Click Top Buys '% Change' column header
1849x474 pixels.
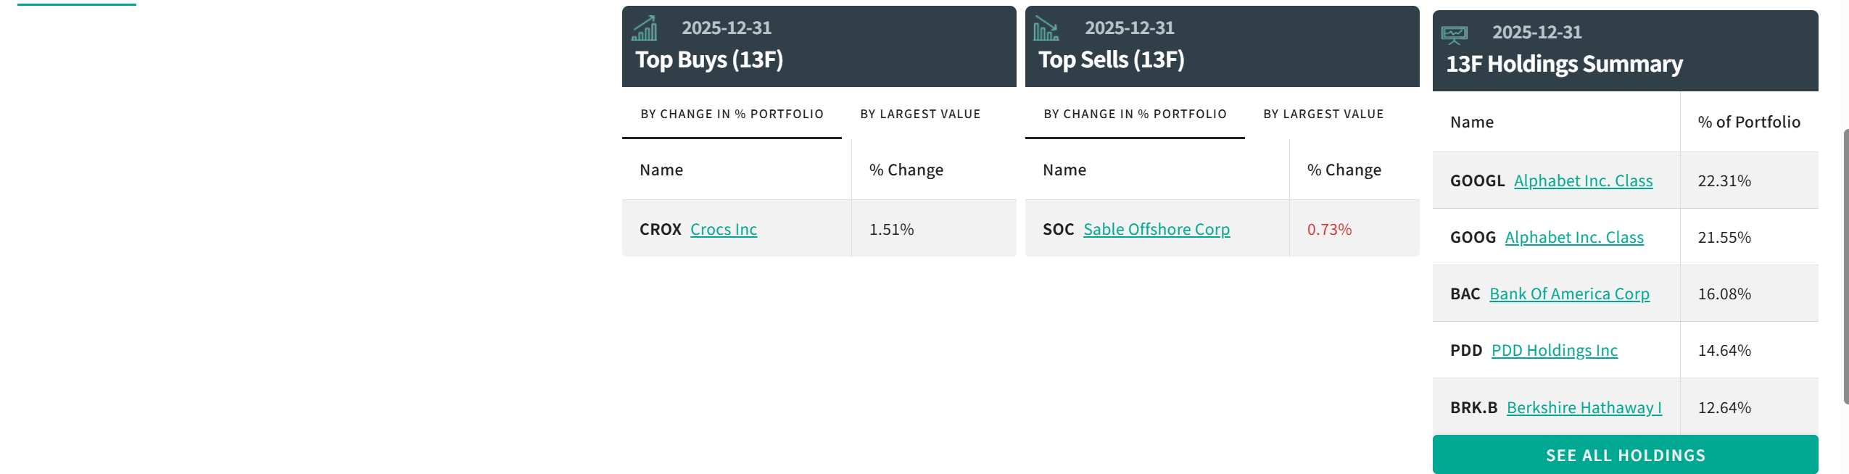[906, 170]
